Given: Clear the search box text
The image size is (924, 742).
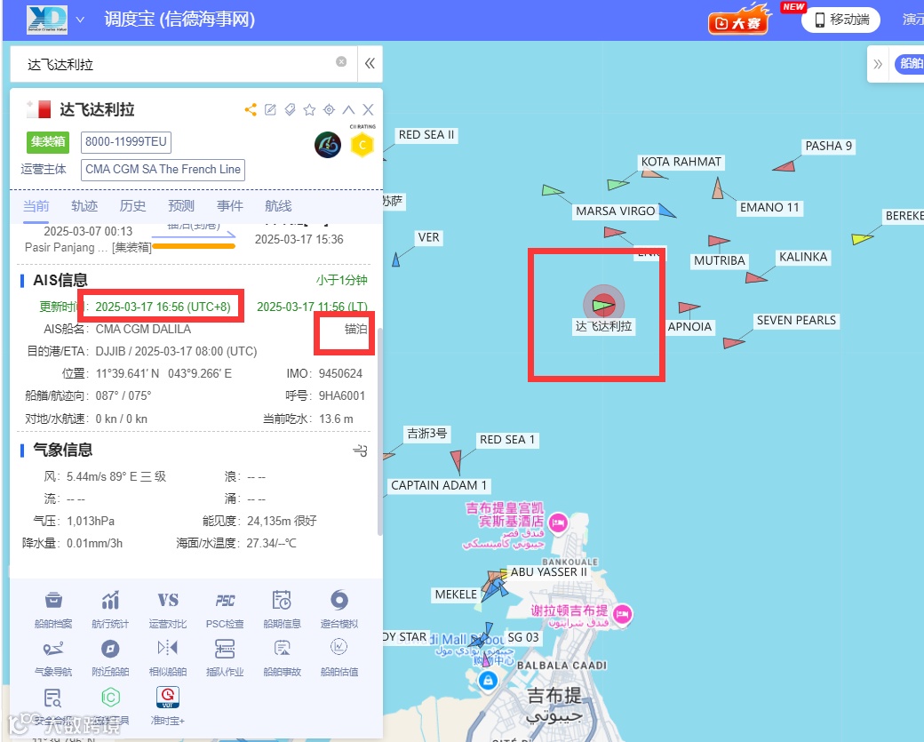Looking at the screenshot, I should 341,62.
